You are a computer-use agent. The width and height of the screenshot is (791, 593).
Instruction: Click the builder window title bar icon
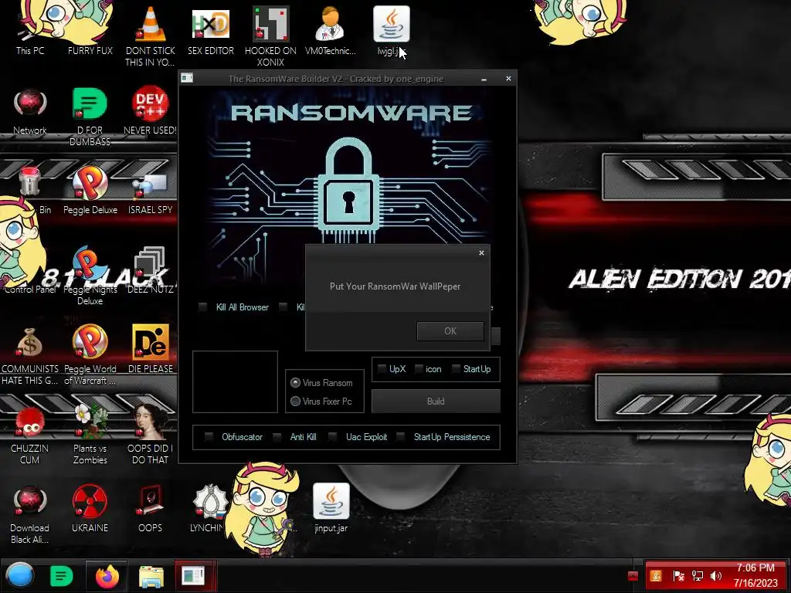(187, 78)
